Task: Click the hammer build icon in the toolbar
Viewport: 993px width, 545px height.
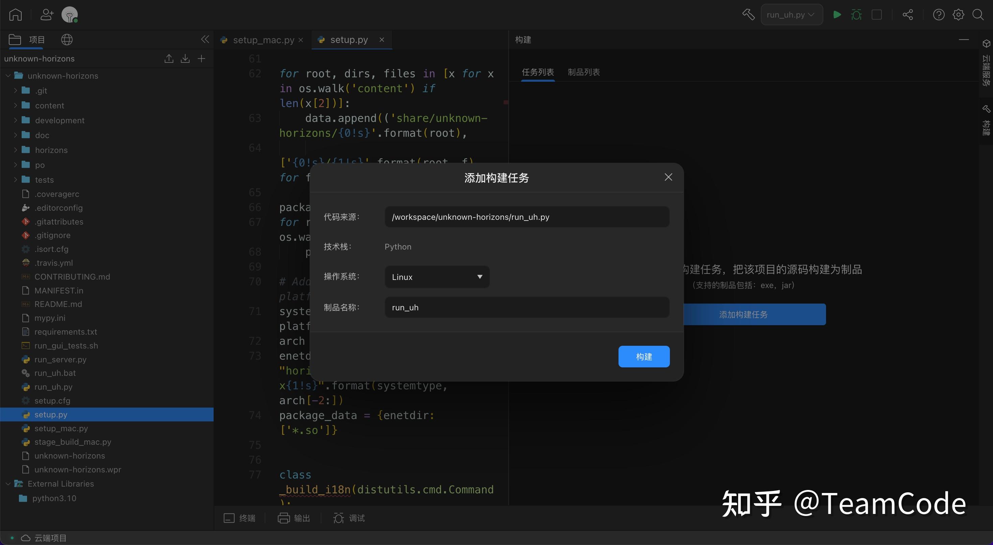Action: point(748,15)
